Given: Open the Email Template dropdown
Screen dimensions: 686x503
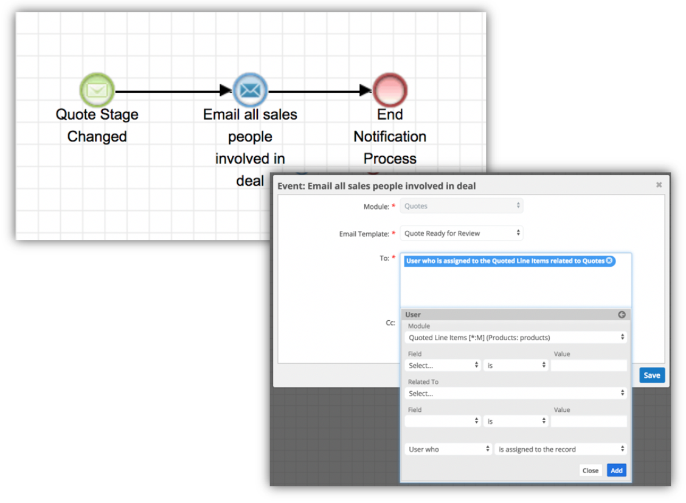Looking at the screenshot, I should pos(462,233).
